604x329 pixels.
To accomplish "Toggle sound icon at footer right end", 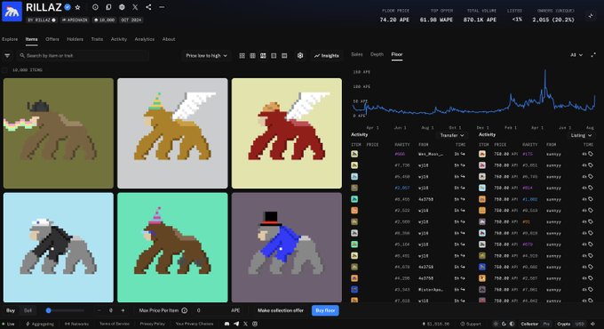I will point(592,324).
